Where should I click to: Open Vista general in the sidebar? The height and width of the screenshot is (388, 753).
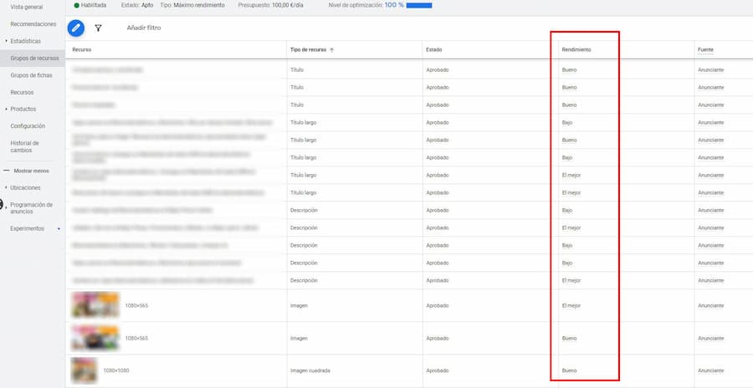click(27, 7)
